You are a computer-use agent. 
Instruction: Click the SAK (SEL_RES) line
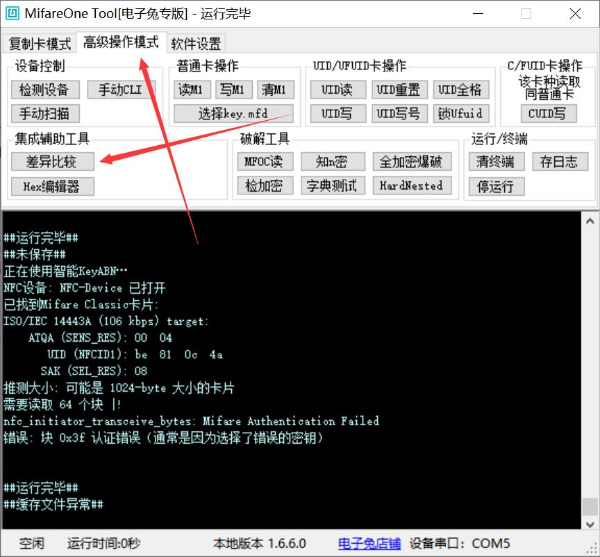94,371
